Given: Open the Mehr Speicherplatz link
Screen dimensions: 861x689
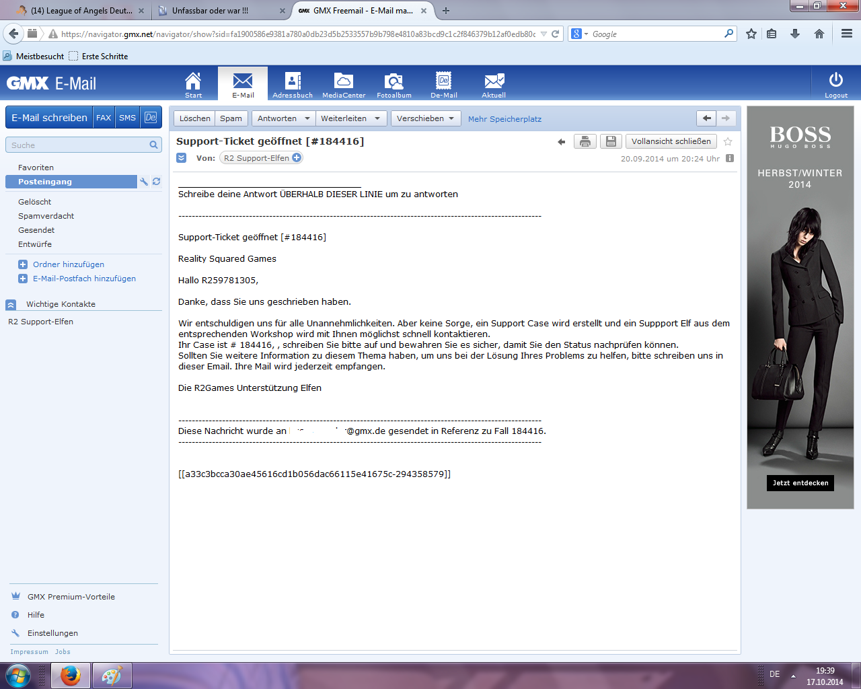Looking at the screenshot, I should click(x=504, y=119).
